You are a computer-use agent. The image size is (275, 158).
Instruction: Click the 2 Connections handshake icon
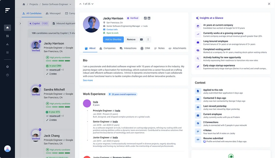point(198,123)
